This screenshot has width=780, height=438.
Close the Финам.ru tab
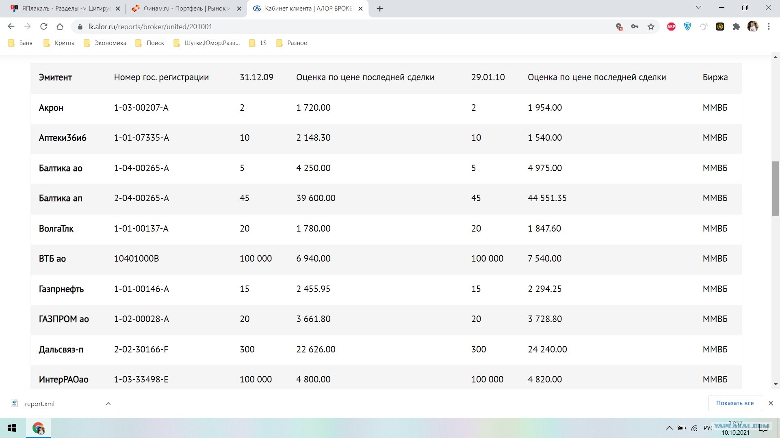tap(239, 9)
